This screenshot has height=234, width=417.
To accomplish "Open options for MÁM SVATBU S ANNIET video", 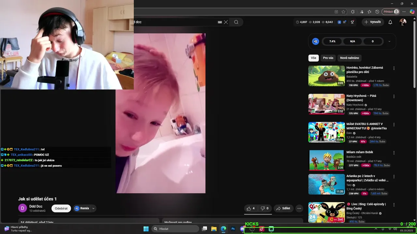I will coord(394,124).
